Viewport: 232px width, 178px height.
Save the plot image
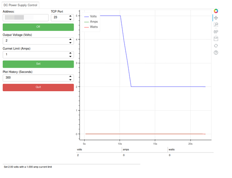(216, 39)
